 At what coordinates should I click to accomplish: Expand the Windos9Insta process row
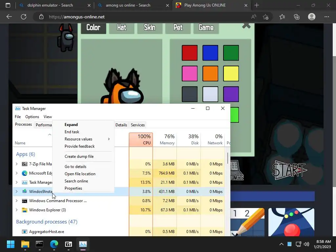pyautogui.click(x=17, y=192)
